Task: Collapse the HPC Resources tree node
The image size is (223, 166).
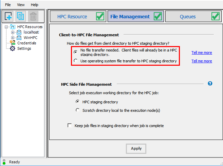Action: (6, 27)
